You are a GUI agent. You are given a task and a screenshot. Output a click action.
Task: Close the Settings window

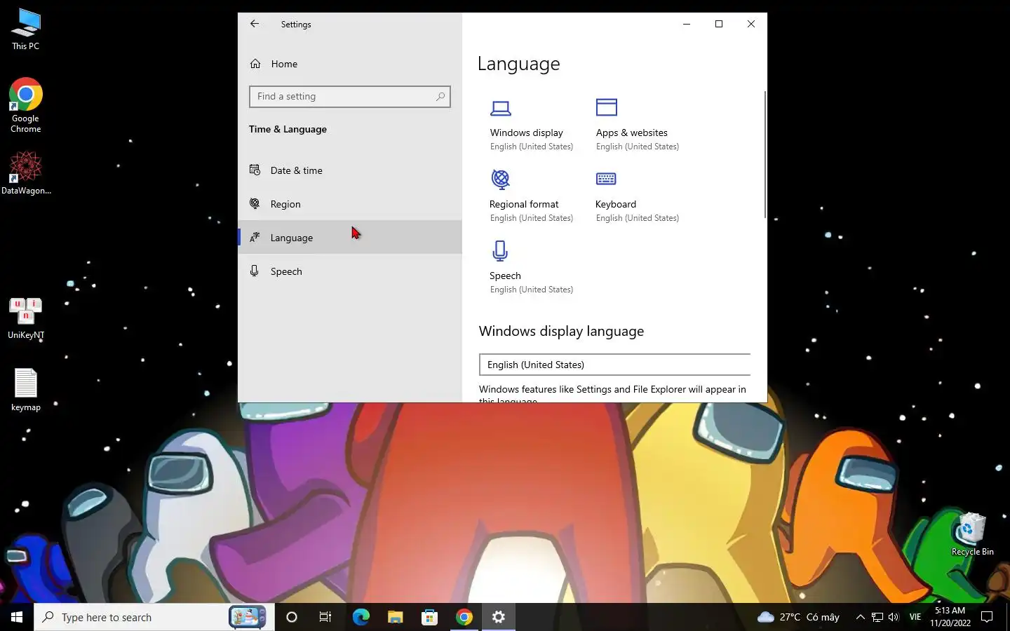click(751, 24)
